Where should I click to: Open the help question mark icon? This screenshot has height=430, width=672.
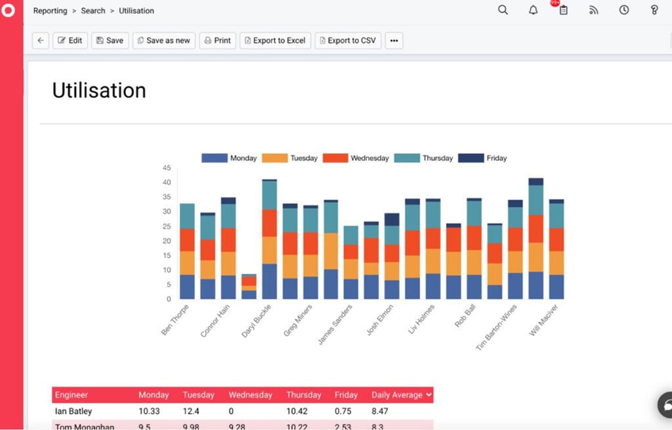tap(654, 11)
